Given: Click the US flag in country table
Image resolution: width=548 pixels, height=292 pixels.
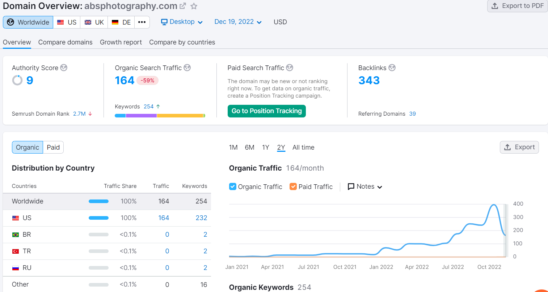Looking at the screenshot, I should [x=16, y=218].
